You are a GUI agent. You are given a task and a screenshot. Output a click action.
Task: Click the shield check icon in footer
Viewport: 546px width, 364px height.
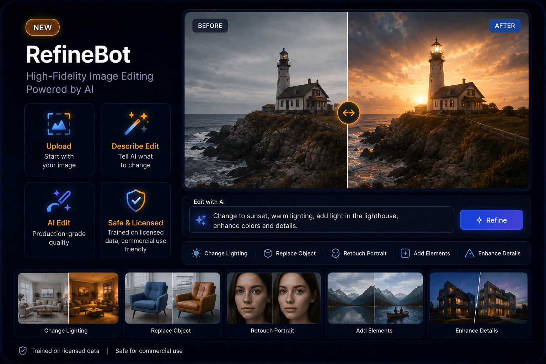click(22, 351)
